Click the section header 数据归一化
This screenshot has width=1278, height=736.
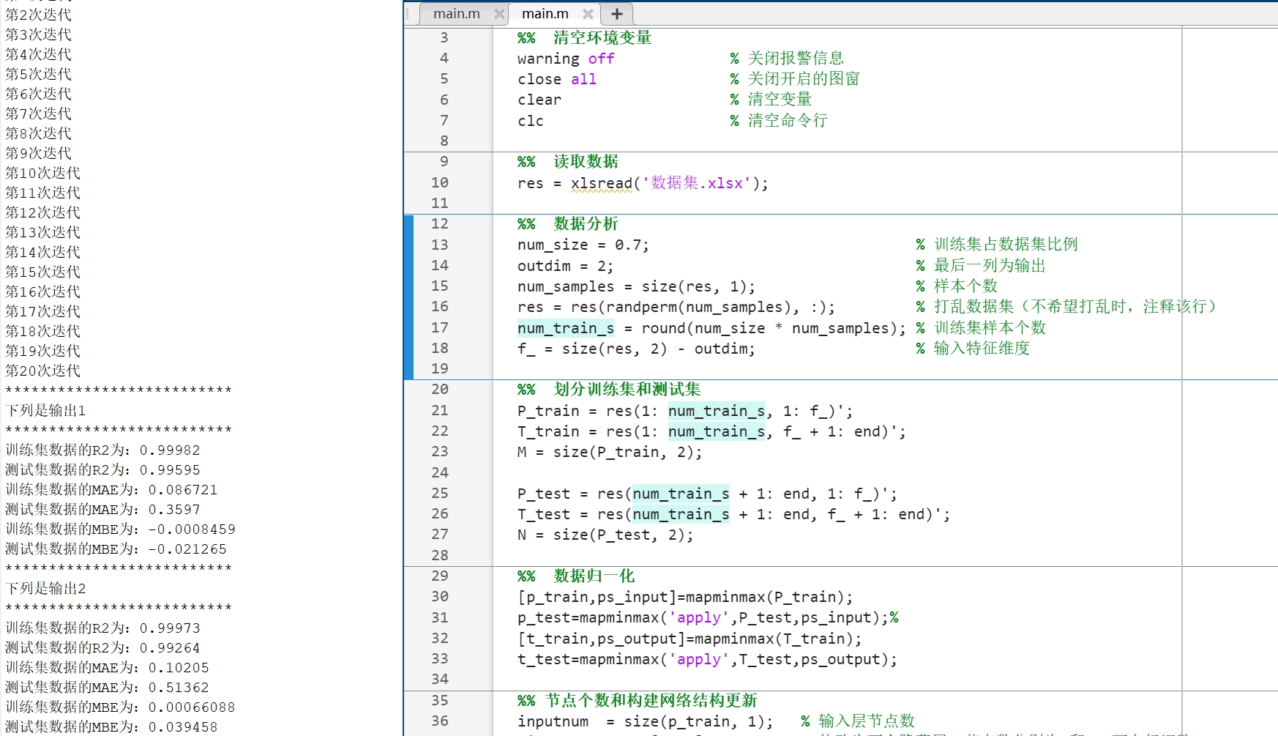point(594,576)
